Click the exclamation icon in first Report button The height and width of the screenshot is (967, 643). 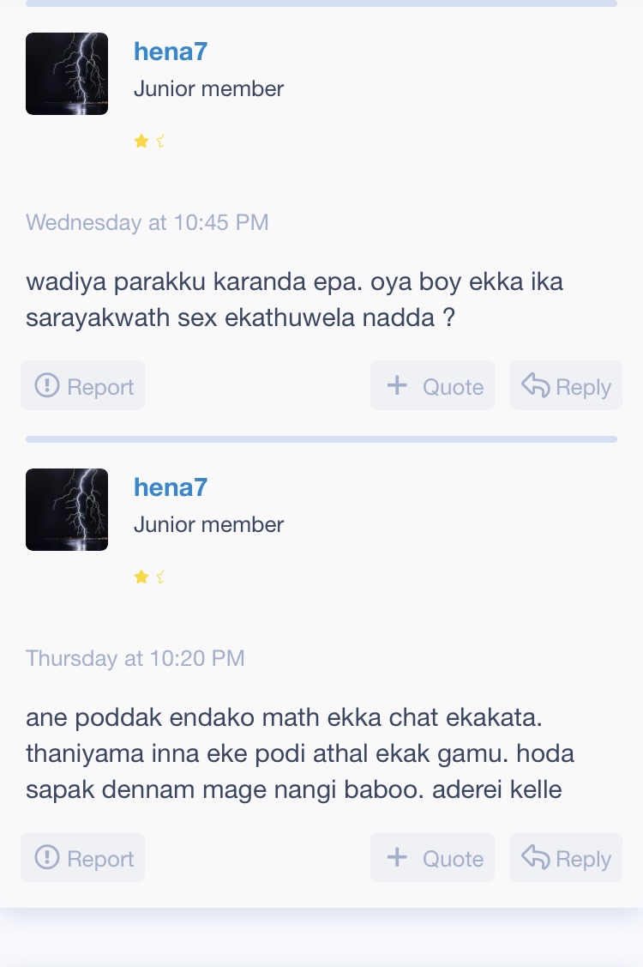47,385
